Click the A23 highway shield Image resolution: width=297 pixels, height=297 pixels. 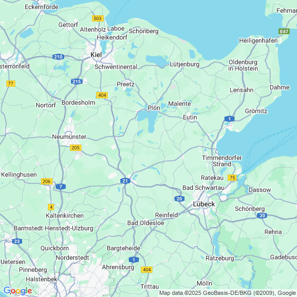point(17,241)
